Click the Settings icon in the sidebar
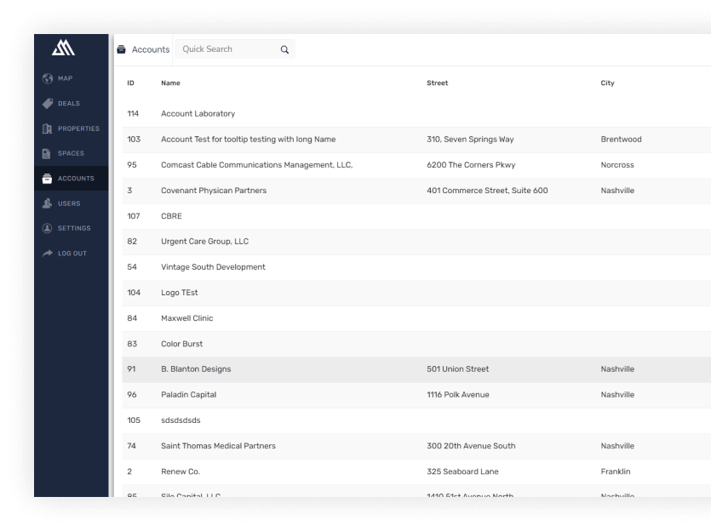711x531 pixels. [x=48, y=228]
